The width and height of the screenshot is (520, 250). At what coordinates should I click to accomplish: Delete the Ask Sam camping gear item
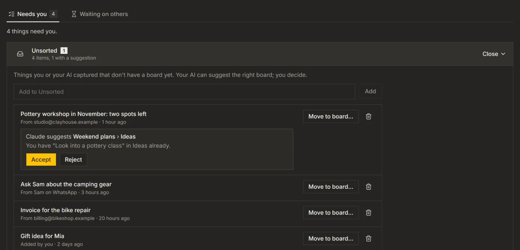(x=368, y=187)
